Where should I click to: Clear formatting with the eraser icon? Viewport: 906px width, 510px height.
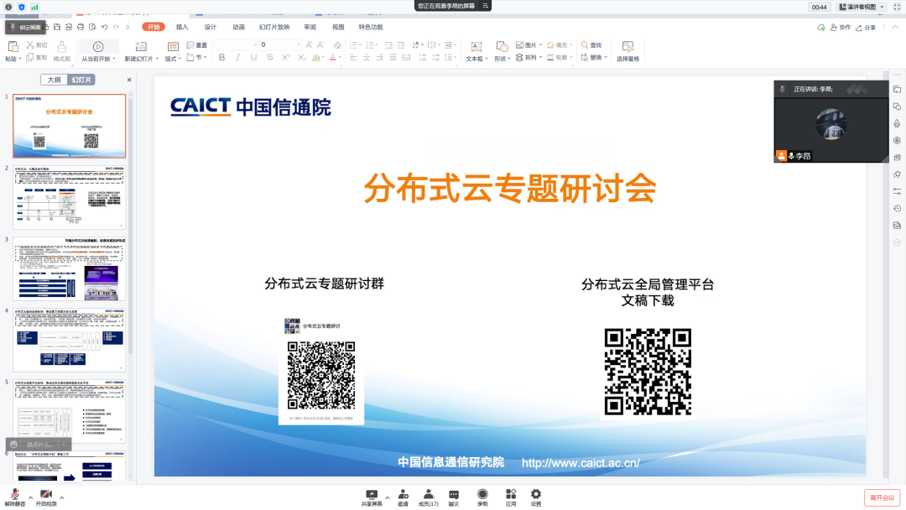[x=337, y=44]
